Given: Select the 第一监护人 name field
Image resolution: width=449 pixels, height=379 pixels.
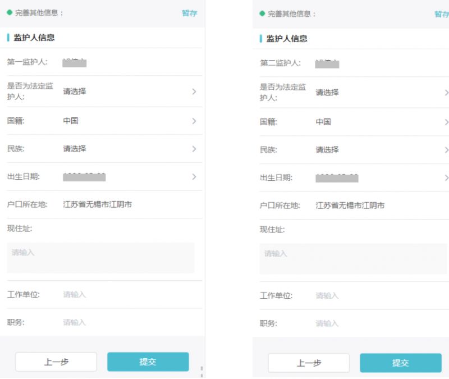Looking at the screenshot, I should pos(75,63).
